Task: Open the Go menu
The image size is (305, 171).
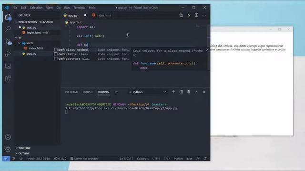Action: pos(58,8)
